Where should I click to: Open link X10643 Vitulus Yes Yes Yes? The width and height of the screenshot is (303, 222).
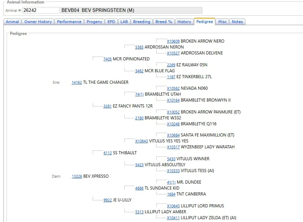point(142,141)
